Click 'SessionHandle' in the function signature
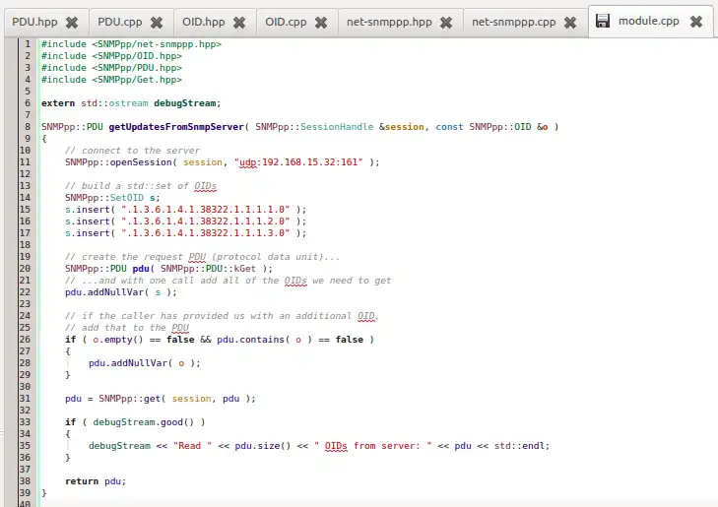This screenshot has width=718, height=507. pos(337,127)
